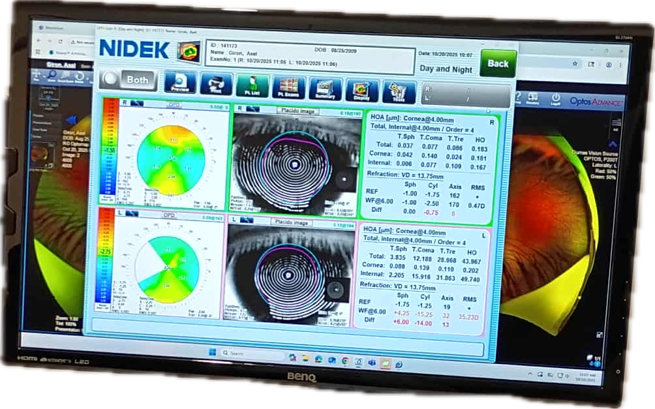Image resolution: width=655 pixels, height=409 pixels.
Task: Click the Reset tool in Optos window toolbar
Action: (x=80, y=76)
